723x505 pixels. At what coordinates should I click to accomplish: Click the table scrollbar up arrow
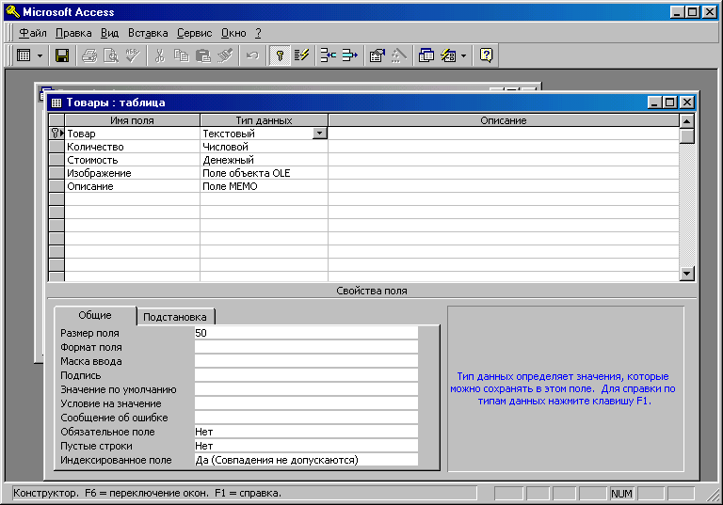tap(686, 121)
